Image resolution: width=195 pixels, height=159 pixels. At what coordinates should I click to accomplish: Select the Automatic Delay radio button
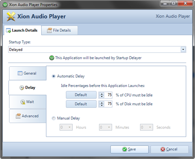click(54, 76)
